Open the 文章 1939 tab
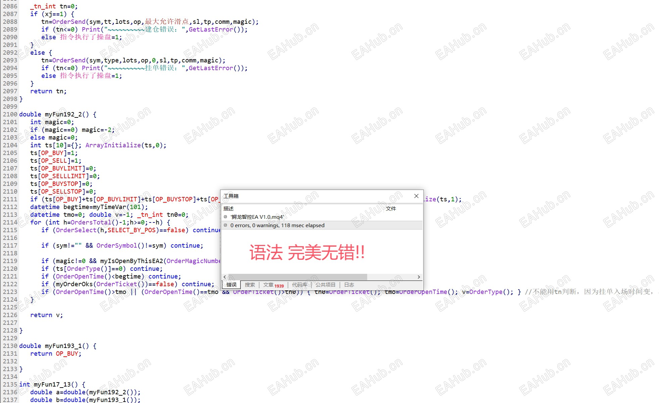 [x=273, y=285]
